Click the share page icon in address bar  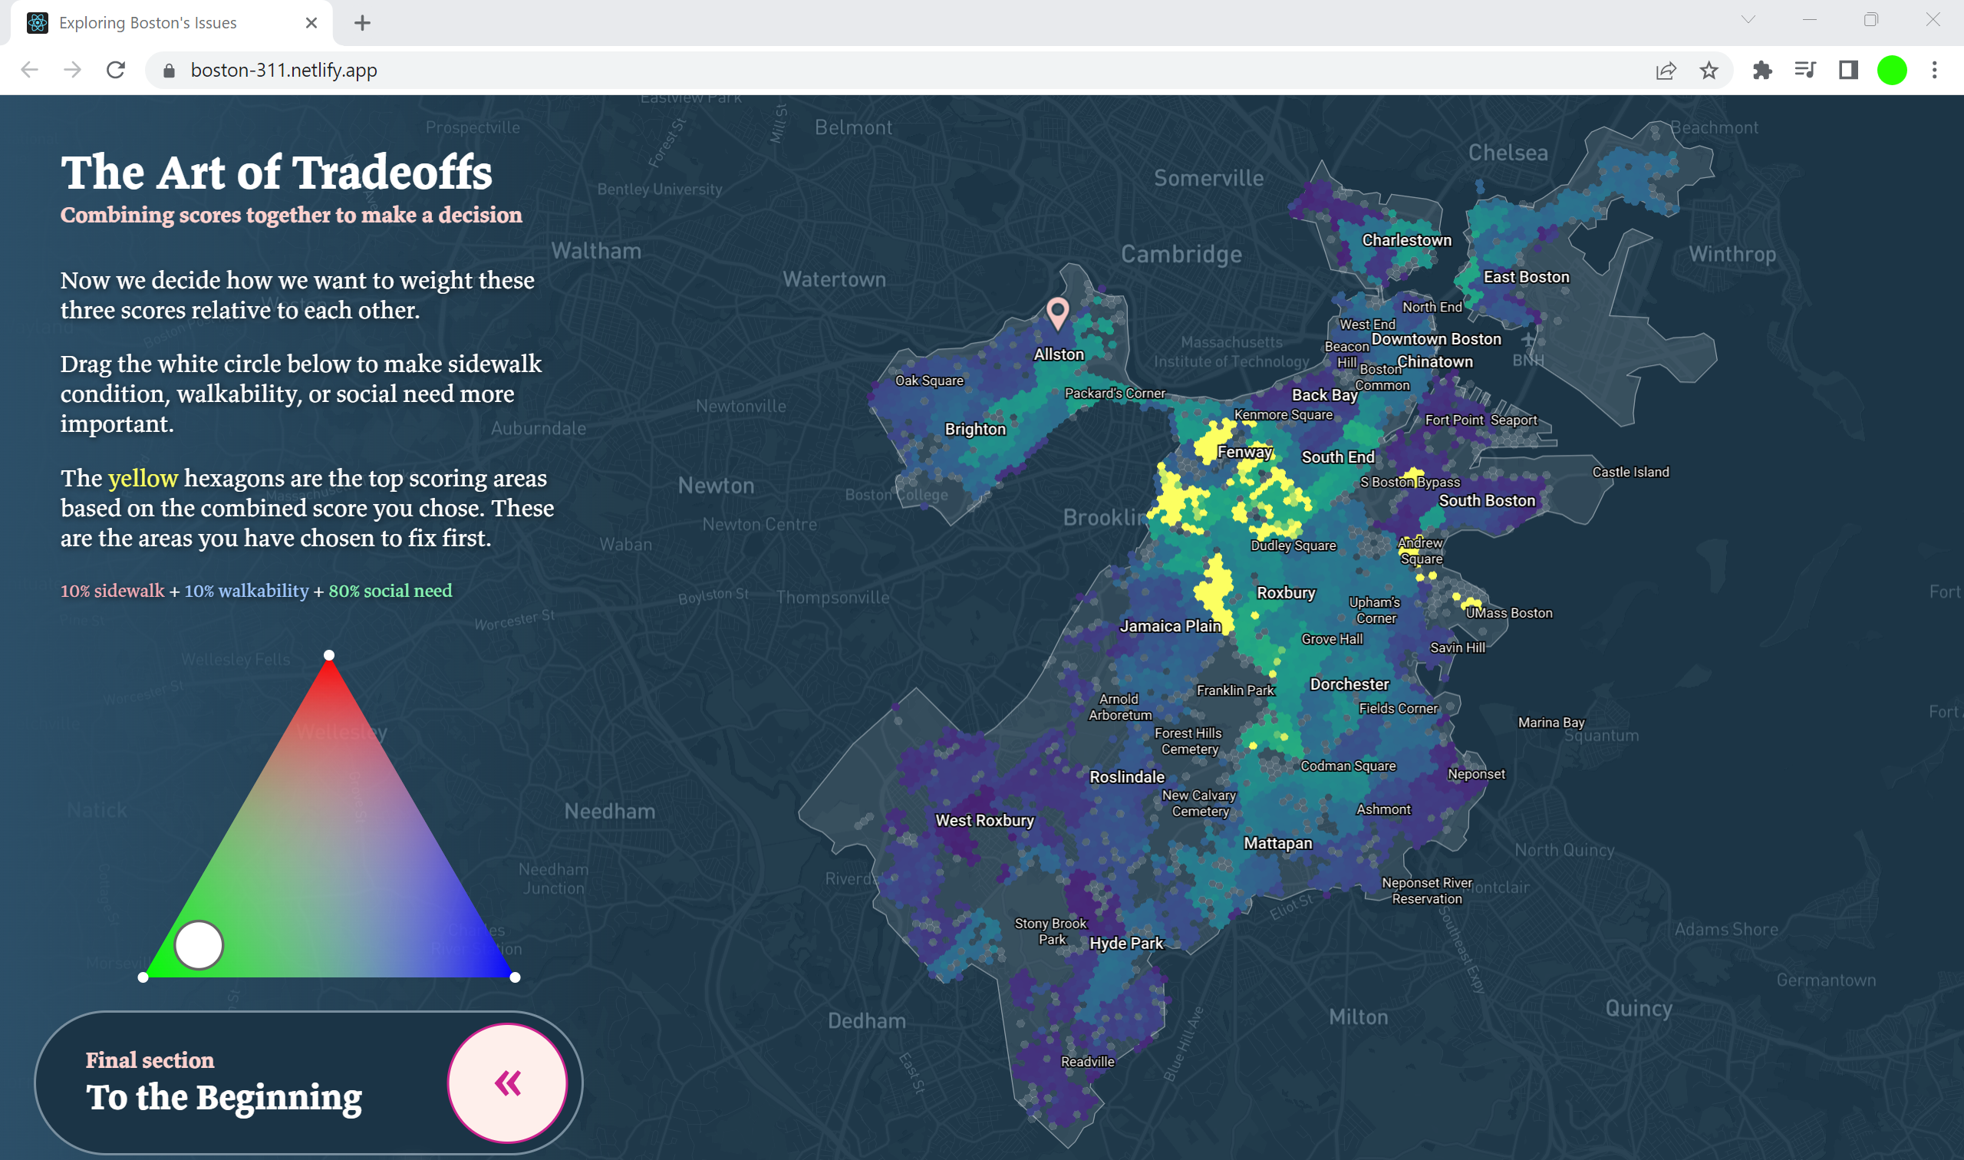click(1666, 71)
